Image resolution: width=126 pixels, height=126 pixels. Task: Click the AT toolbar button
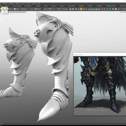click(x=94, y=9)
